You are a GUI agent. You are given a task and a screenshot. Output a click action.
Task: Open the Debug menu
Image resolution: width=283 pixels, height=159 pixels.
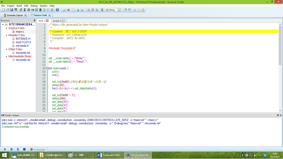[34, 6]
